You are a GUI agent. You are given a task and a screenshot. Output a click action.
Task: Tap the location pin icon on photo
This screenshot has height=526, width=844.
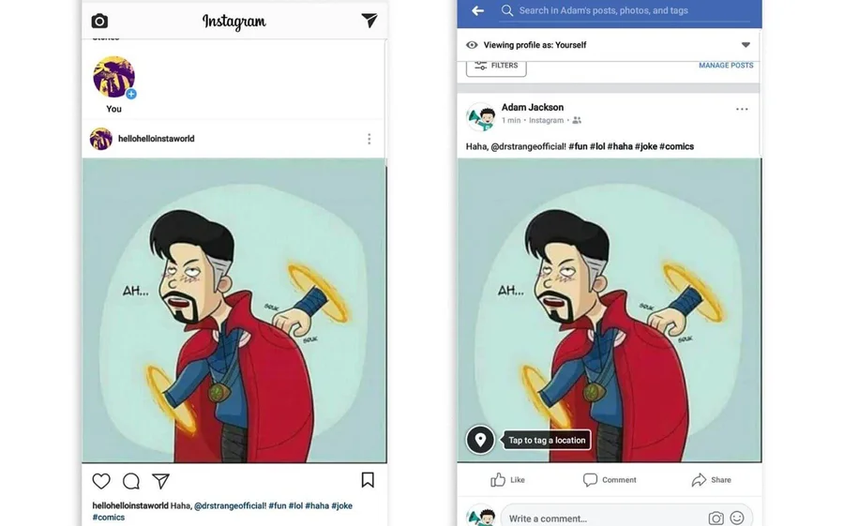point(480,440)
